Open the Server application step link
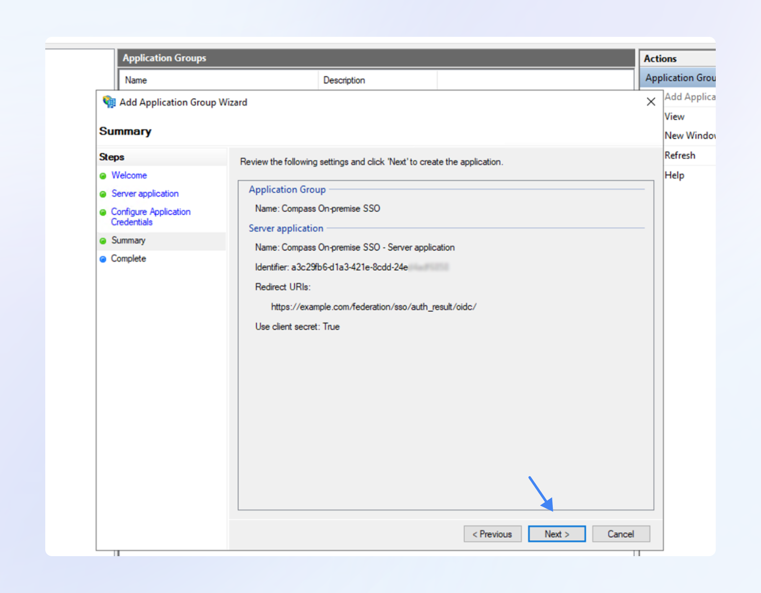 pos(145,193)
